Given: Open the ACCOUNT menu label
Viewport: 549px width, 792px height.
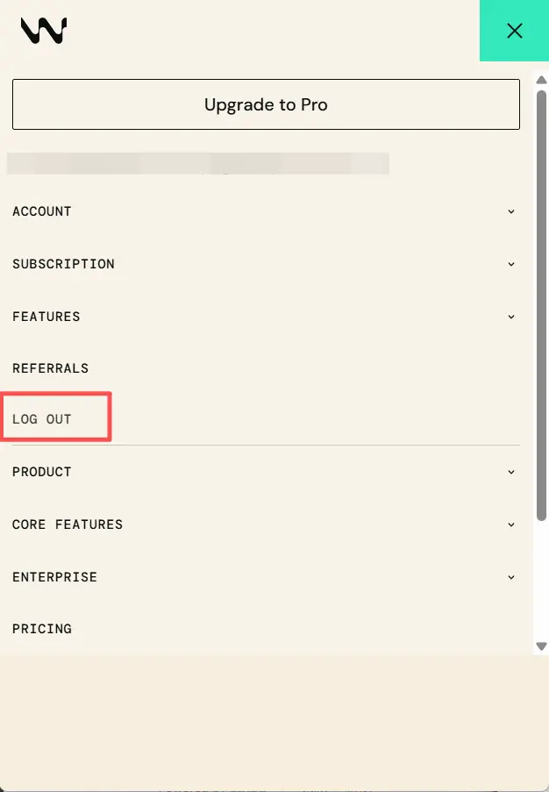Looking at the screenshot, I should click(42, 211).
